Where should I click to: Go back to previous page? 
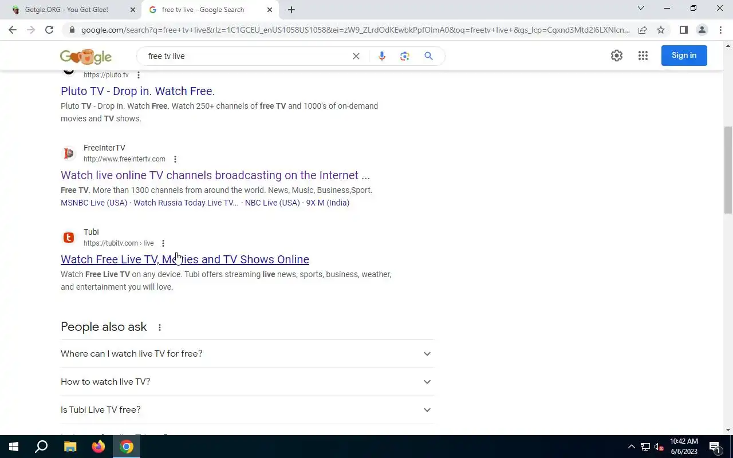coord(13,30)
